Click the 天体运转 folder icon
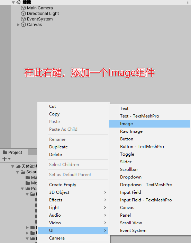 (x=18, y=166)
